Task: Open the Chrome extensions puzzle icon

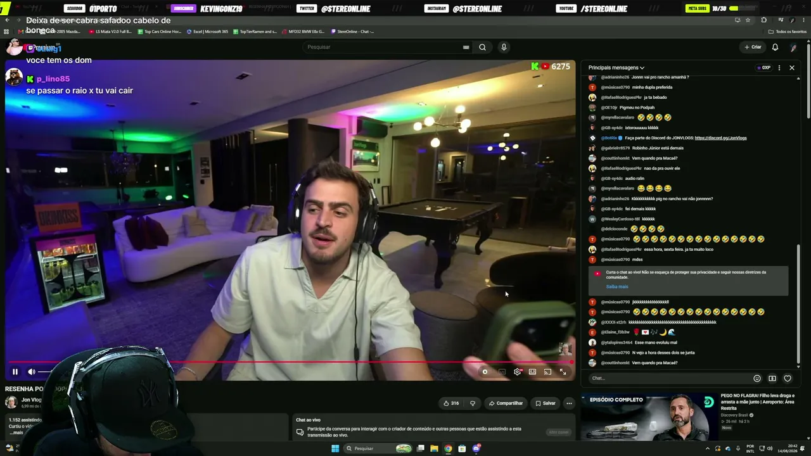Action: [x=763, y=20]
